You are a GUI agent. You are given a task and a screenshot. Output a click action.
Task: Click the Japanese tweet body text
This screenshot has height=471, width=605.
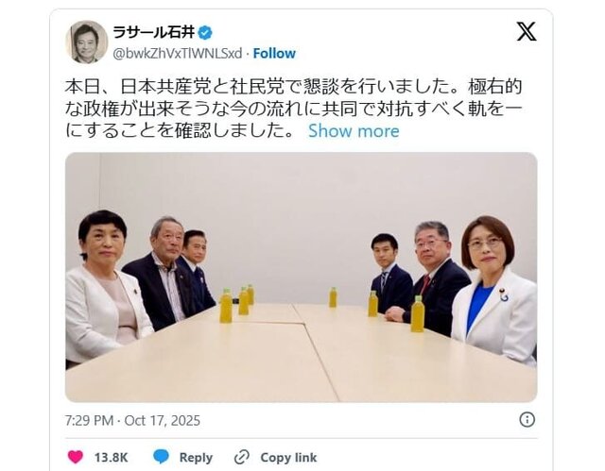(x=293, y=109)
